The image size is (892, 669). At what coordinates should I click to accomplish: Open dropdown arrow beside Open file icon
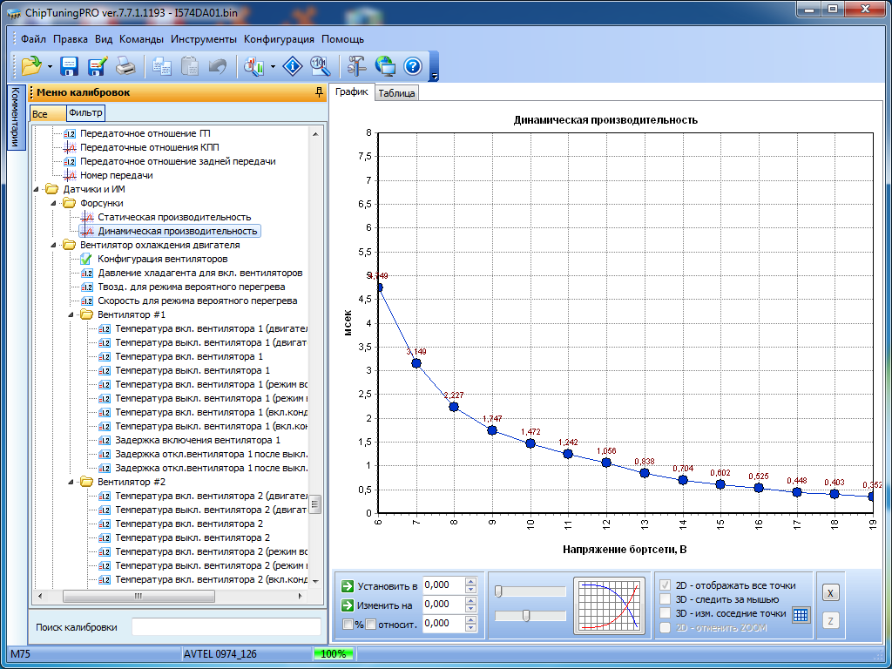coord(50,66)
